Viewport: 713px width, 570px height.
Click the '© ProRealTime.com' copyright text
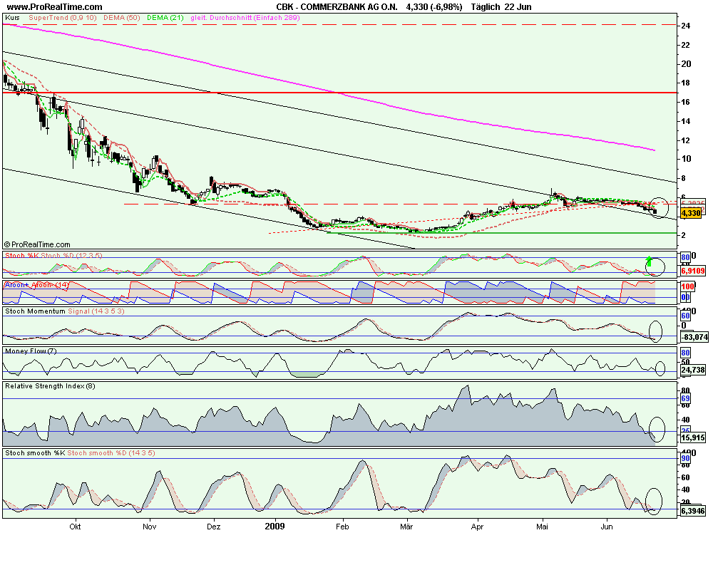coord(37,244)
